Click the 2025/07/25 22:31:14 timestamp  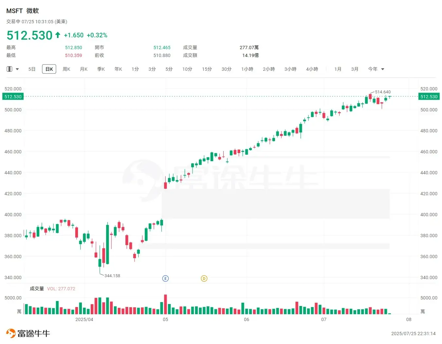pyautogui.click(x=414, y=334)
